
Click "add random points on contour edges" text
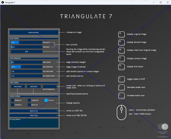83,71
